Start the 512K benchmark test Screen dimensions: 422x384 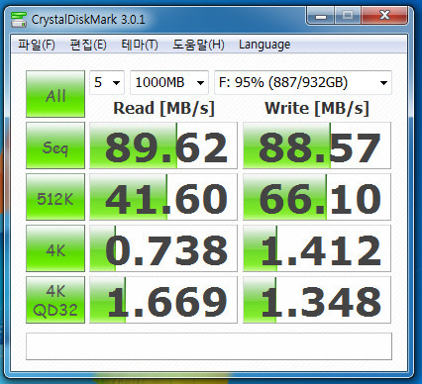click(55, 197)
